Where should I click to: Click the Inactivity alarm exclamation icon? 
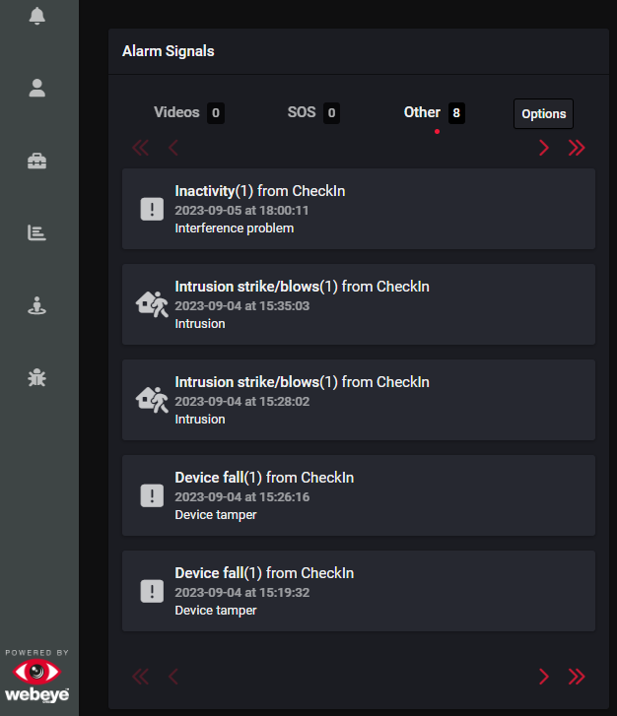point(151,209)
